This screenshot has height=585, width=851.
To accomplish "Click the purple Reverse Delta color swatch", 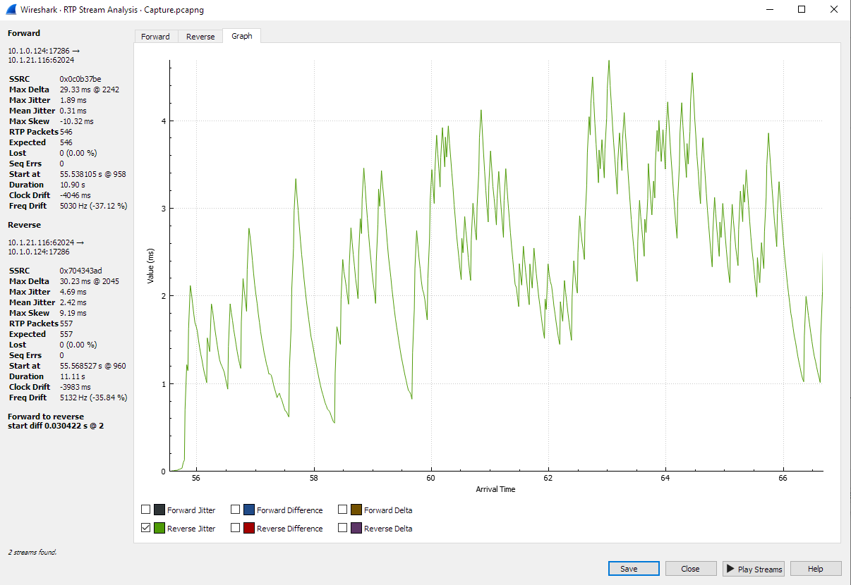I will 354,527.
